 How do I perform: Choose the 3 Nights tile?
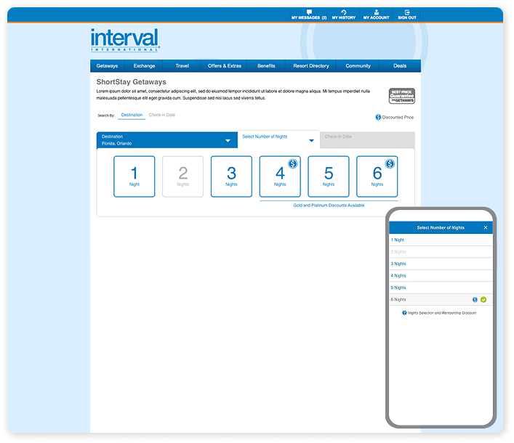tap(231, 176)
